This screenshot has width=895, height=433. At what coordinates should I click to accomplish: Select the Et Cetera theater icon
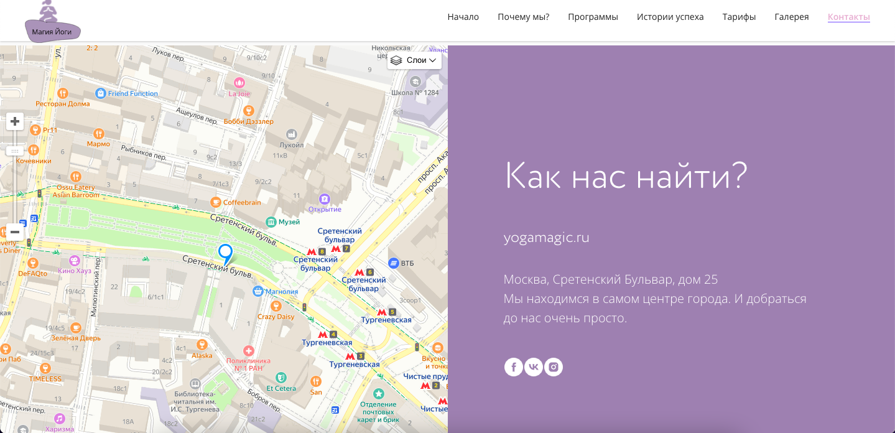pyautogui.click(x=281, y=377)
